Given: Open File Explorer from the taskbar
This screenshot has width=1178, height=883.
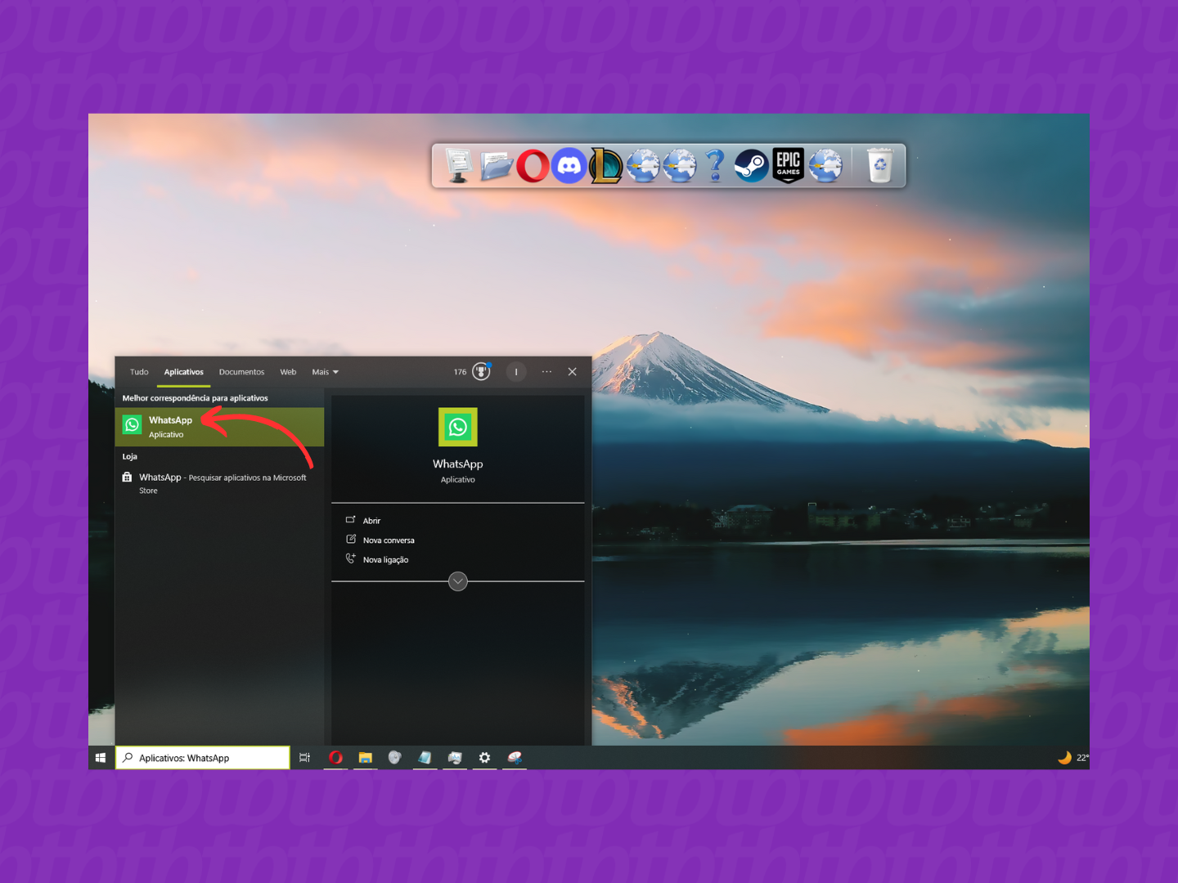Looking at the screenshot, I should [366, 758].
